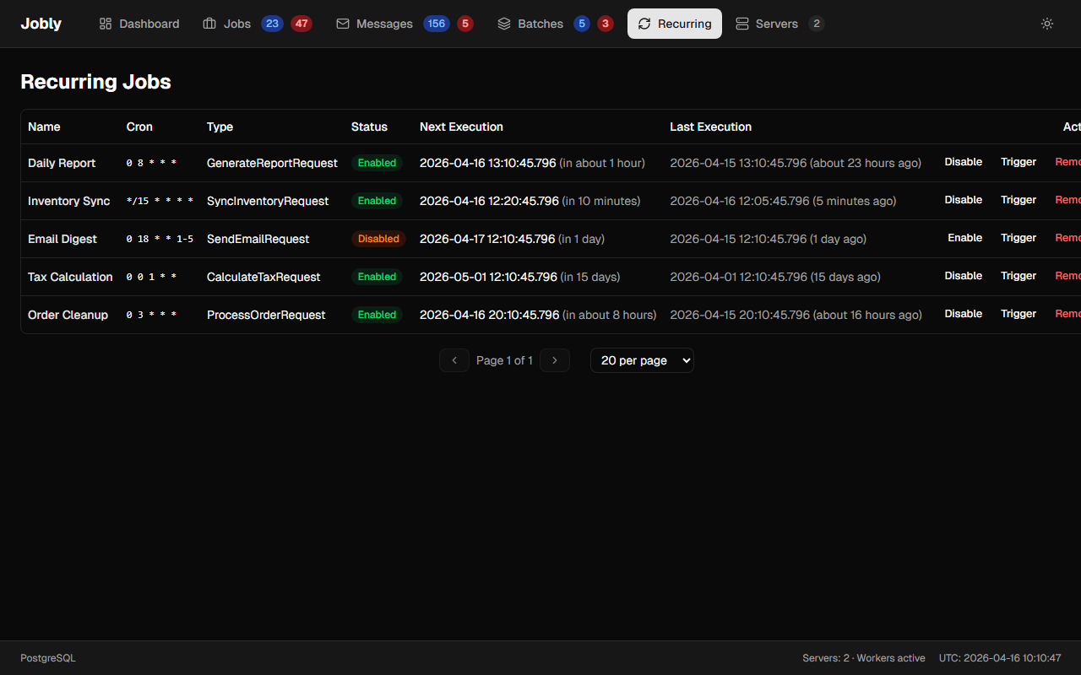The width and height of the screenshot is (1081, 675).
Task: Click the Jobly logo
Action: click(41, 24)
